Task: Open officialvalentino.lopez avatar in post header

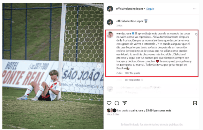Action: point(110,9)
